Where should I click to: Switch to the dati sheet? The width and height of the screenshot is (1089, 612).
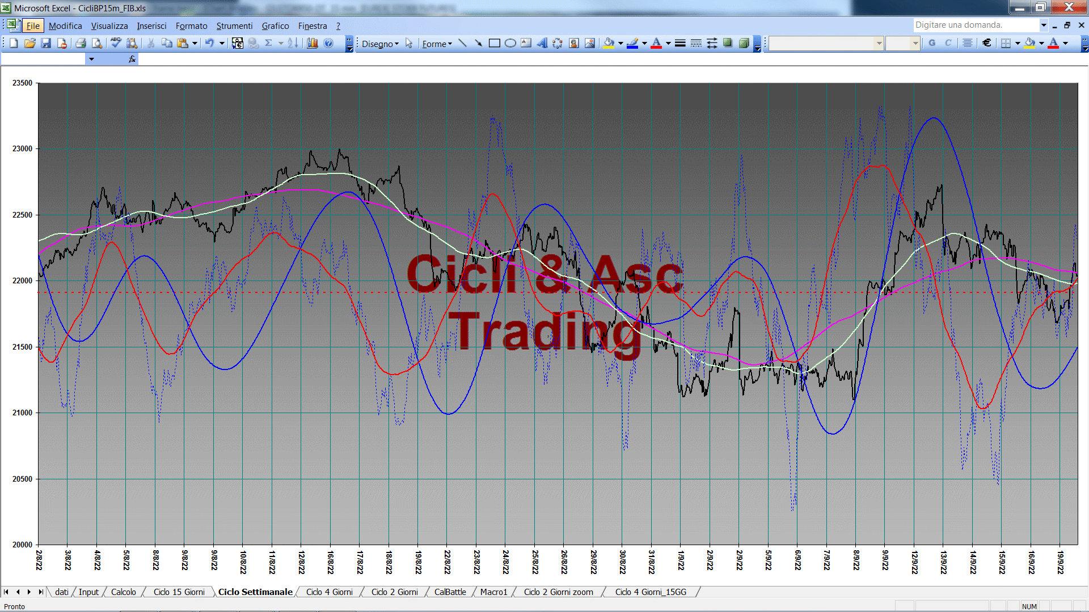[x=61, y=592]
